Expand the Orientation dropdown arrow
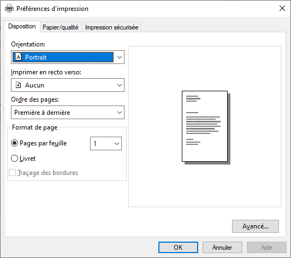 120,57
